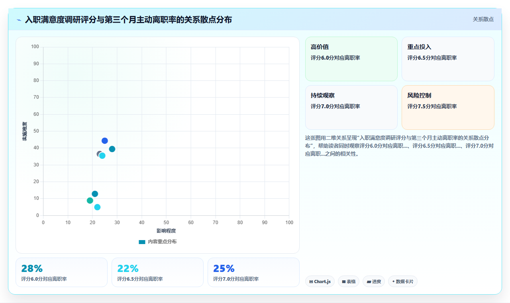Click the gray scatter point

(x=99, y=154)
